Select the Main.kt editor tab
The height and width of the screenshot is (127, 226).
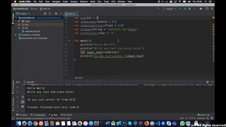[x=71, y=14]
